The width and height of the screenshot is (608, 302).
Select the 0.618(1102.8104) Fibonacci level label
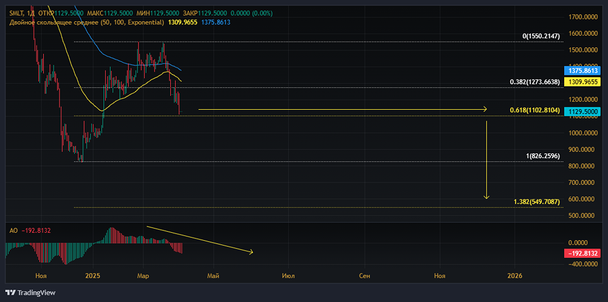tap(535, 110)
